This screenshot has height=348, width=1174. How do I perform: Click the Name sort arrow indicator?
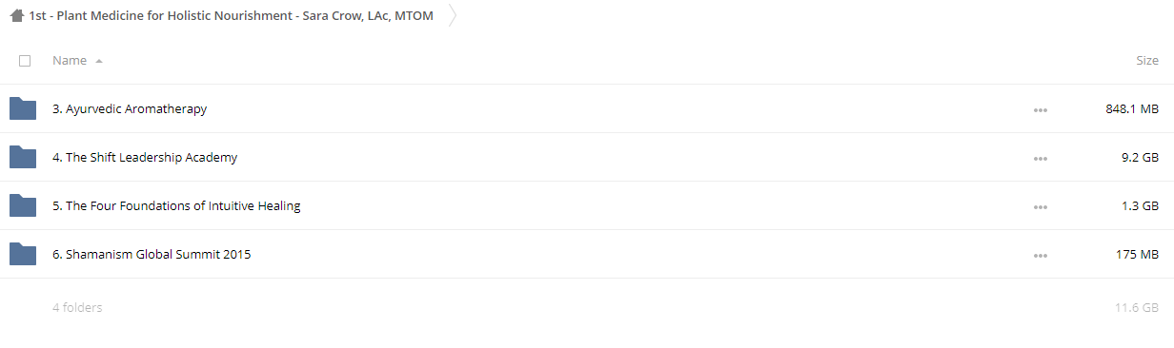pyautogui.click(x=99, y=61)
